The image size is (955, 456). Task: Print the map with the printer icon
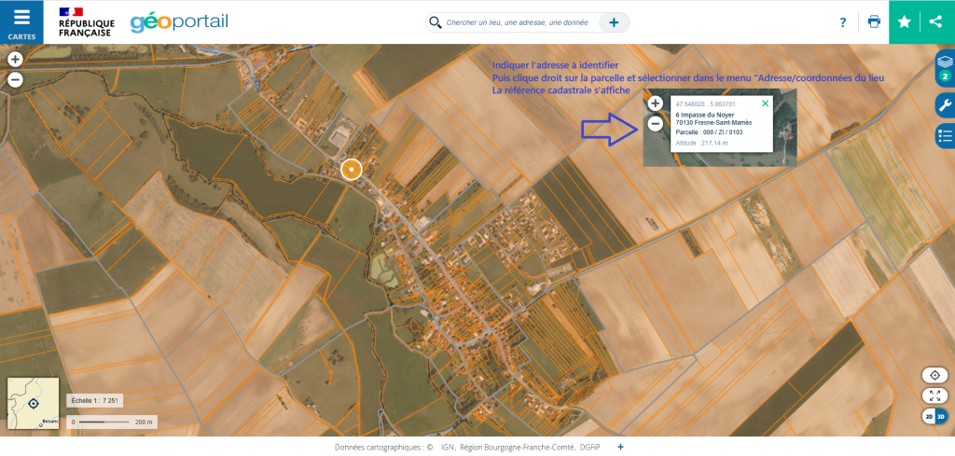[874, 22]
